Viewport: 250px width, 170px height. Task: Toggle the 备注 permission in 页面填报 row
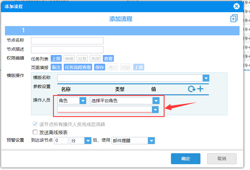(x=56, y=67)
